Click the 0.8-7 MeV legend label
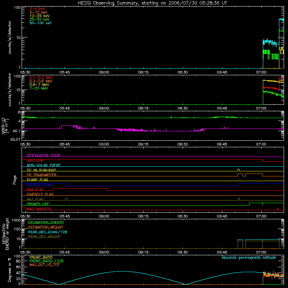This screenshot has height=288, width=288. pos(39,85)
